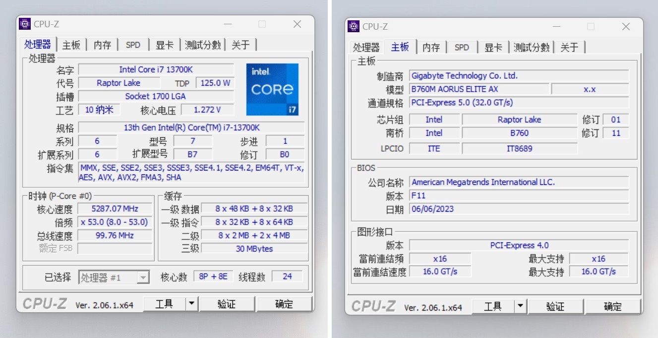Click the instruction set list field

click(191, 172)
